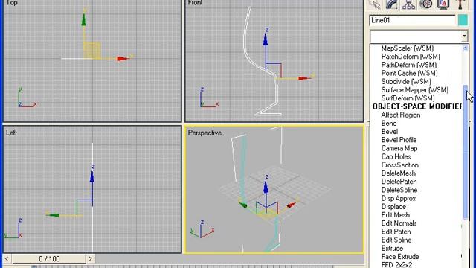The width and height of the screenshot is (476, 268).
Task: Apply the Edit Normals modifier
Action: coord(399,223)
